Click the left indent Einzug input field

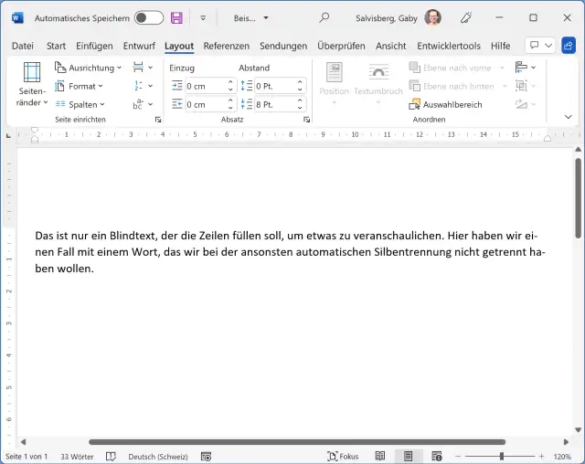[205, 86]
